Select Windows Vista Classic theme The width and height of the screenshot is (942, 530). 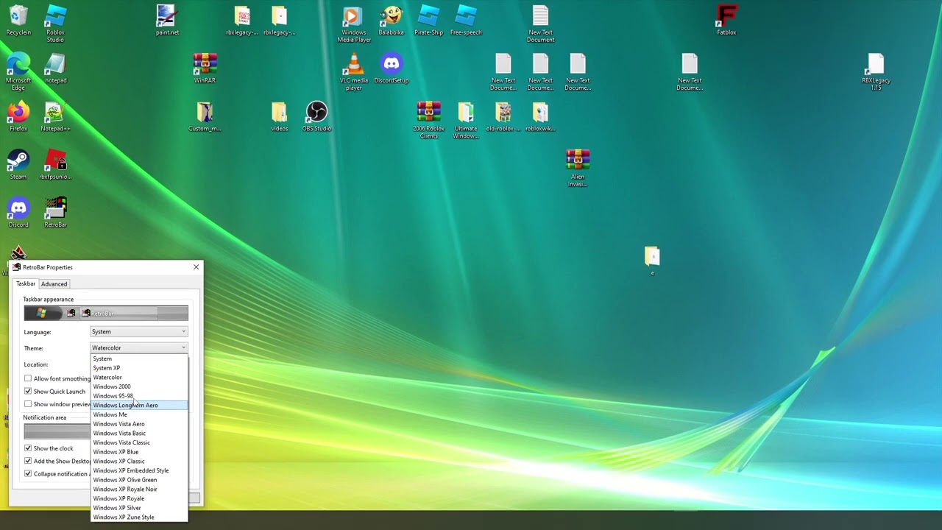(139, 442)
